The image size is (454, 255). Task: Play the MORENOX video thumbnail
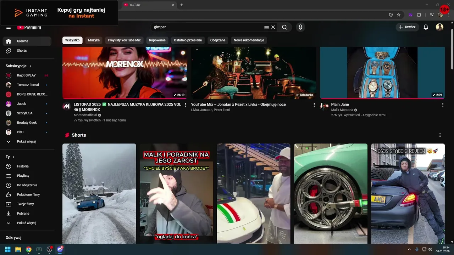click(125, 73)
